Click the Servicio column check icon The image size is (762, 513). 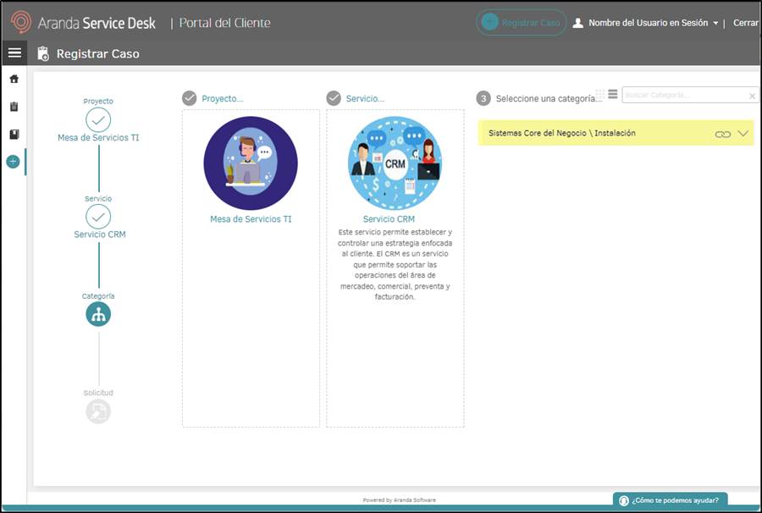click(334, 98)
